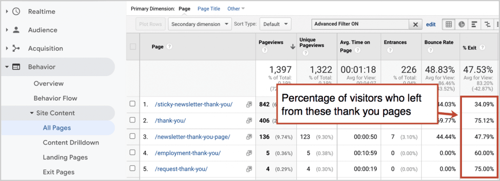This screenshot has width=500, height=181.
Task: Sort by % Exit column header
Action: point(470,47)
